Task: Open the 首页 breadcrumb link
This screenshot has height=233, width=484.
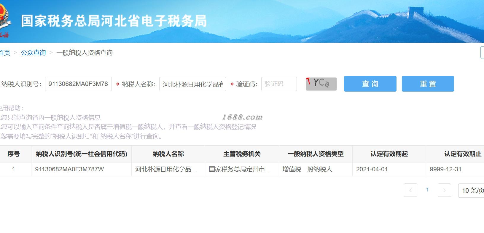Action: [x=5, y=53]
